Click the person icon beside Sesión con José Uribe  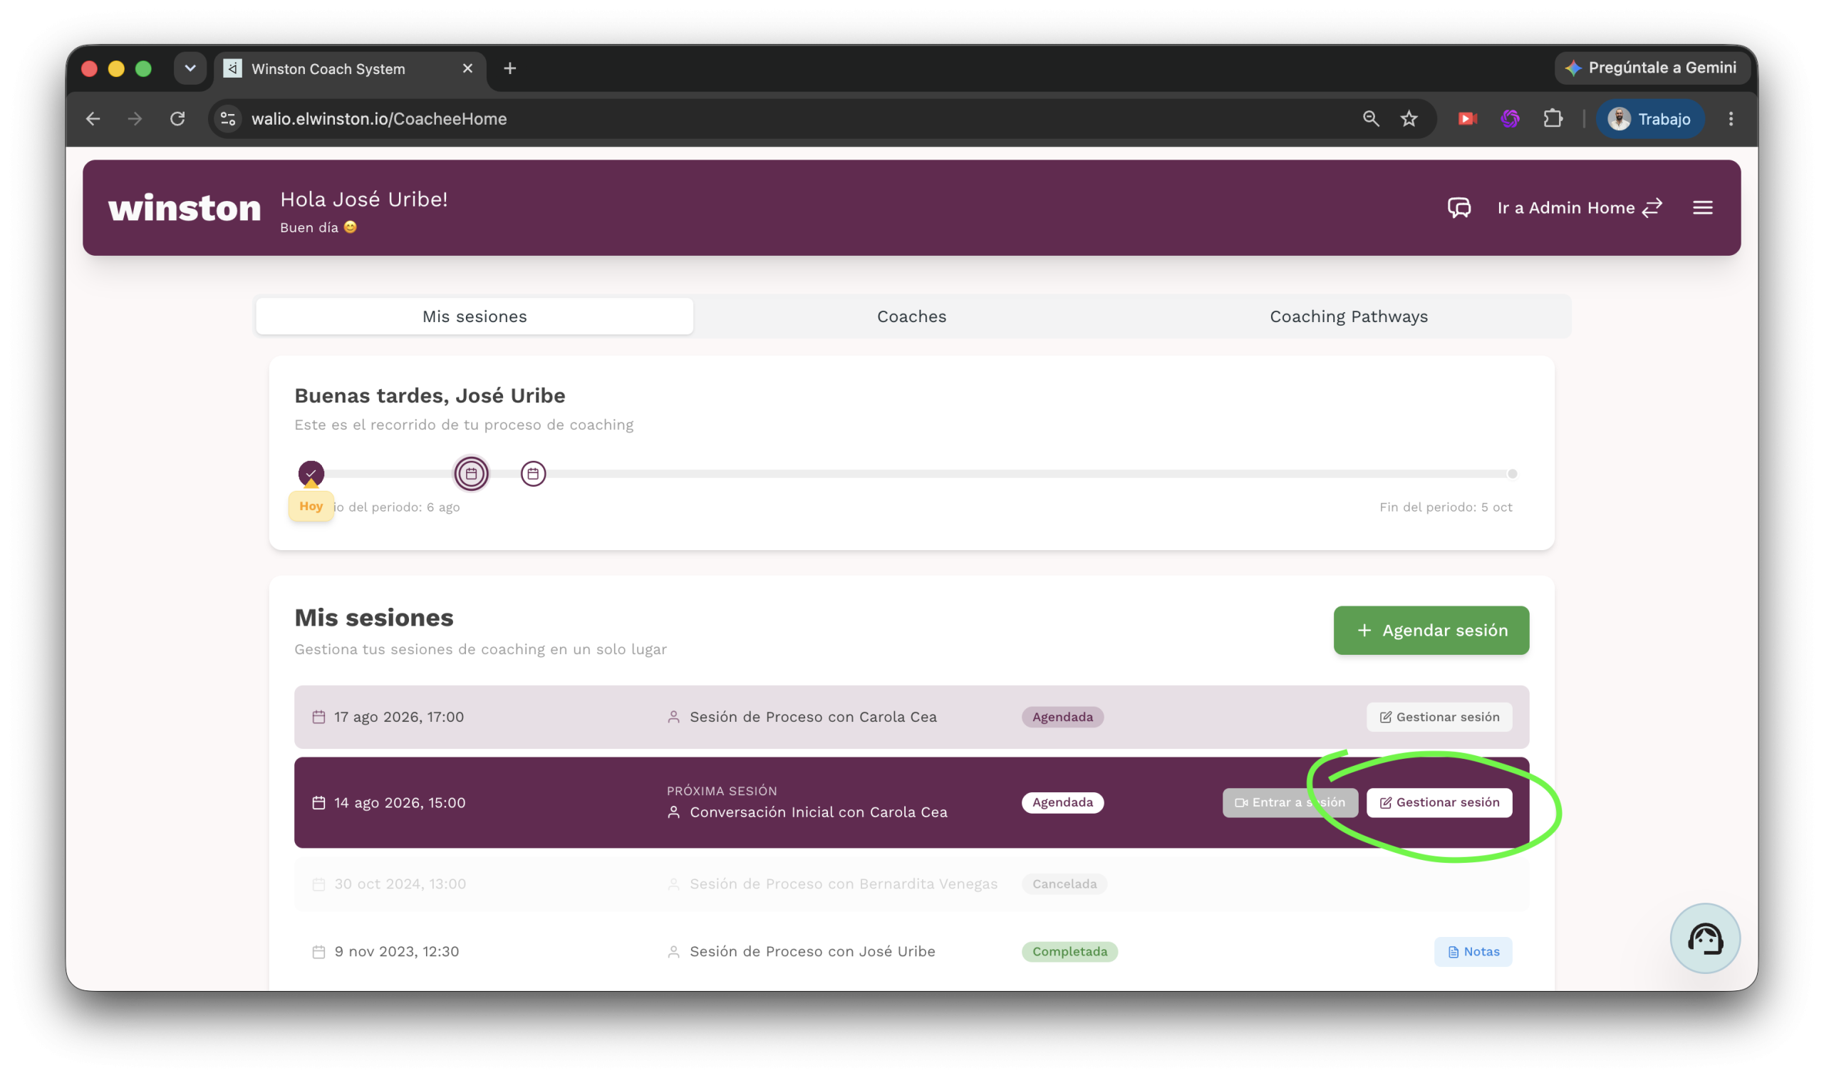(673, 952)
